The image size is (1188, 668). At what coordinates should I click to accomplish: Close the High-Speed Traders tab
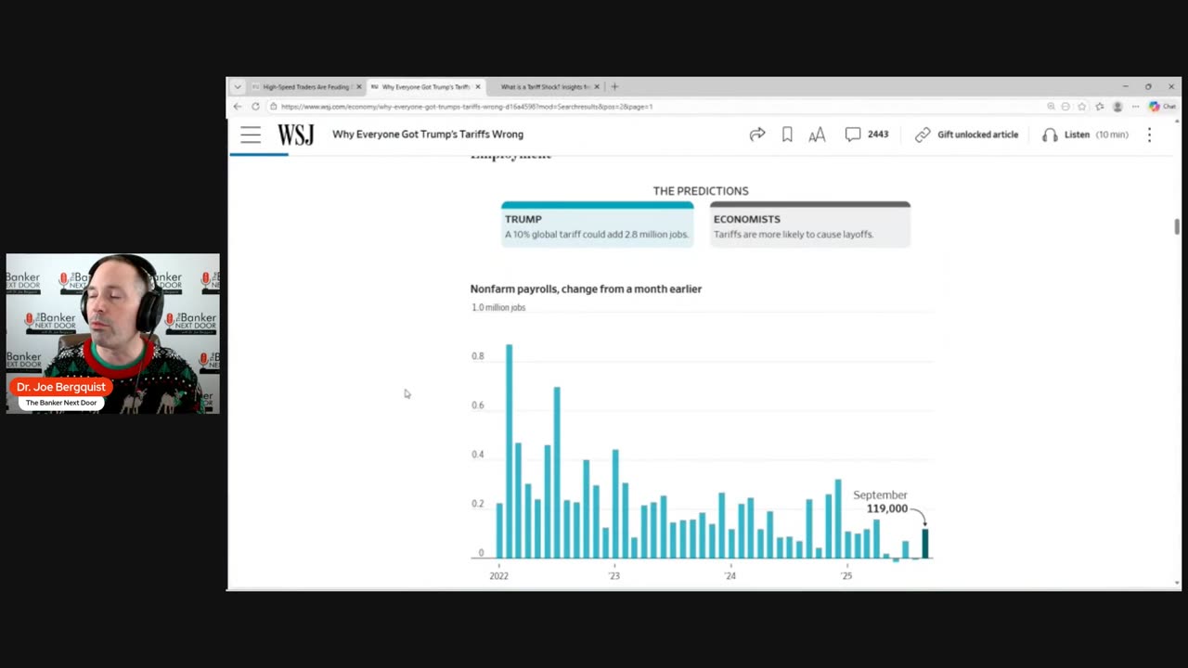(x=359, y=86)
